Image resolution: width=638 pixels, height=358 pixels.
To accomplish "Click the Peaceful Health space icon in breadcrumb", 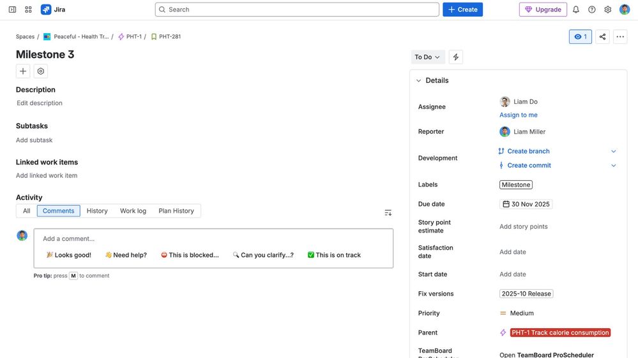I will point(47,36).
